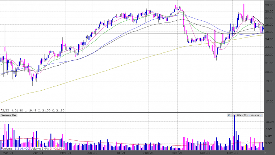Click the globe icon in volume panel
The height and width of the screenshot is (155, 275).
[230, 115]
